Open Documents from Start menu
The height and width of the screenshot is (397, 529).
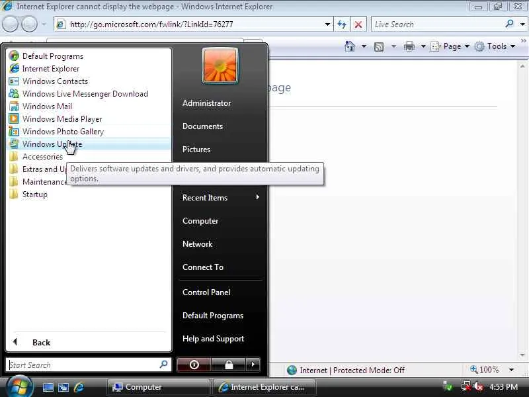202,126
